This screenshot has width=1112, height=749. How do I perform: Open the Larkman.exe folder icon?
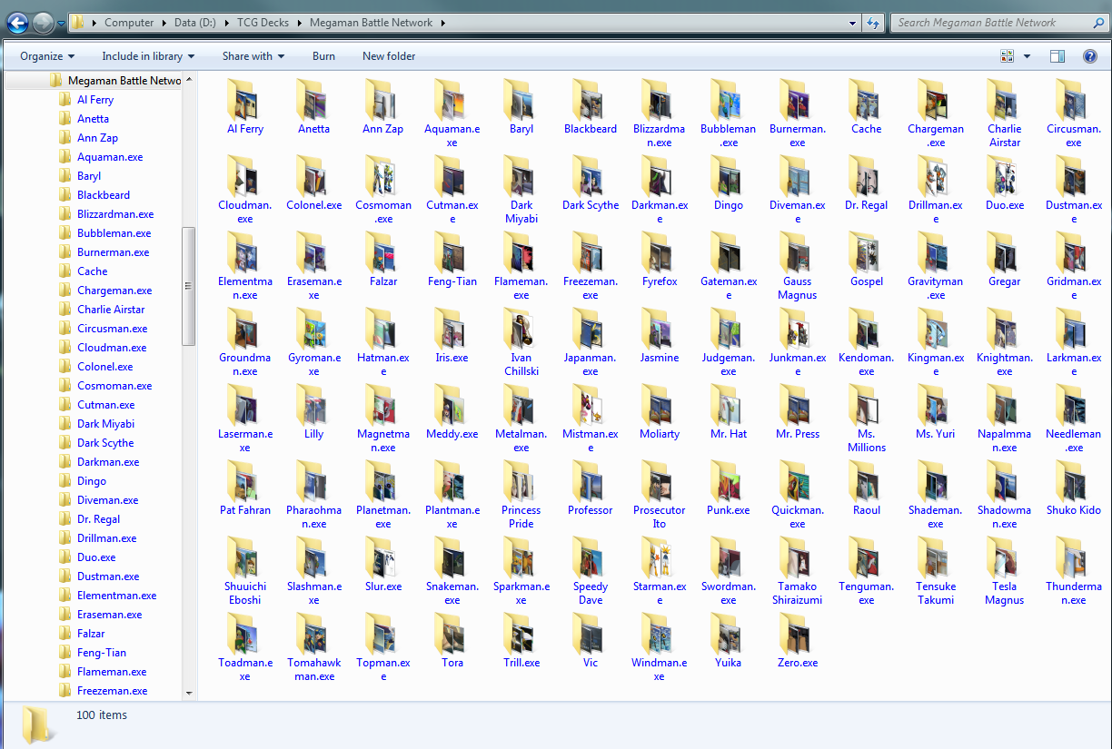pos(1073,328)
